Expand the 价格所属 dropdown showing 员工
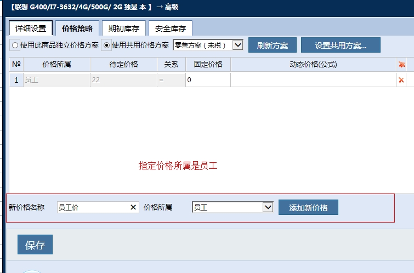Screen dimensions: 414x273 pyautogui.click(x=232, y=207)
